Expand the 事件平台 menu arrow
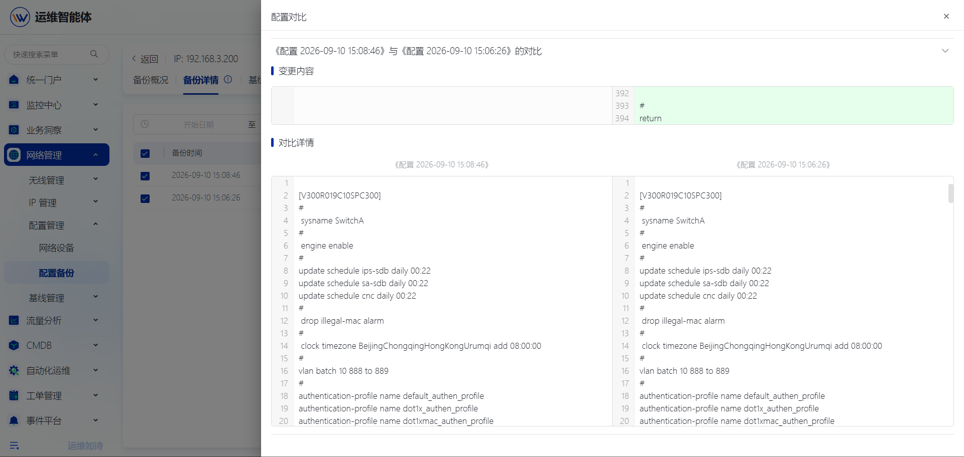This screenshot has height=457, width=964. pos(95,420)
